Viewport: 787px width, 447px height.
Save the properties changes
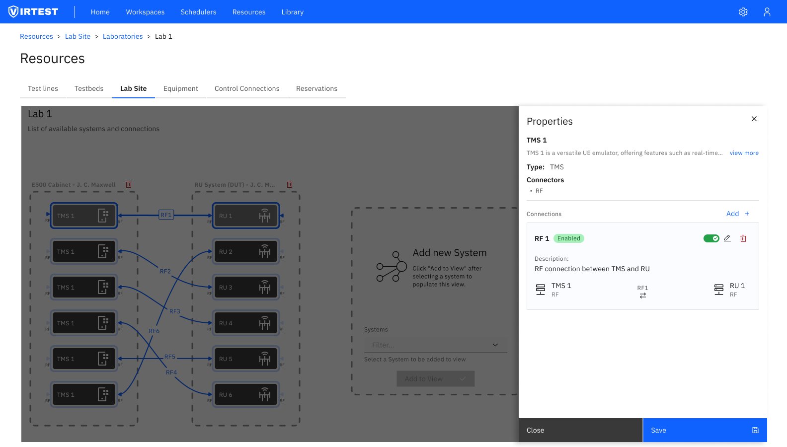click(705, 430)
